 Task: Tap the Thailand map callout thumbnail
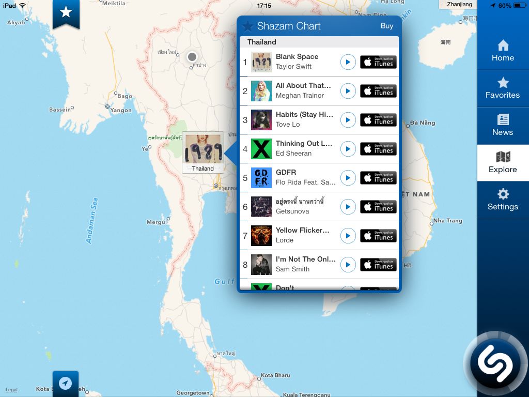tap(203, 152)
